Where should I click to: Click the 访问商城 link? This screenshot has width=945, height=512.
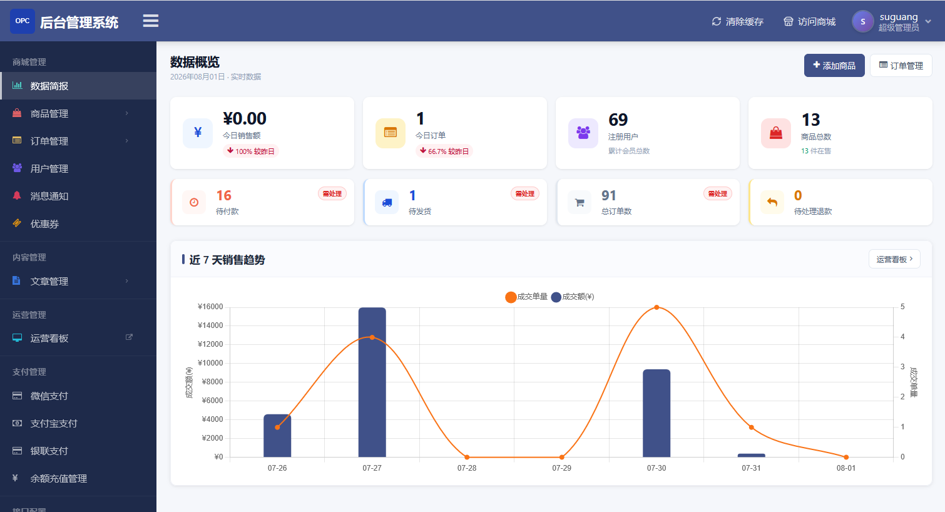pos(810,21)
